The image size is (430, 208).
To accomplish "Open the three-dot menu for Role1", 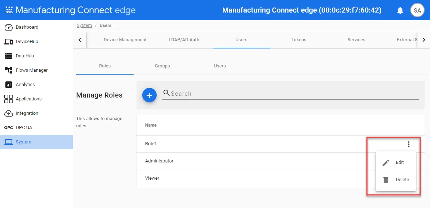I will click(x=408, y=144).
